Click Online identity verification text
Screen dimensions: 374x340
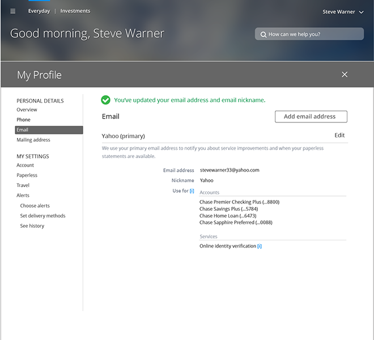228,246
